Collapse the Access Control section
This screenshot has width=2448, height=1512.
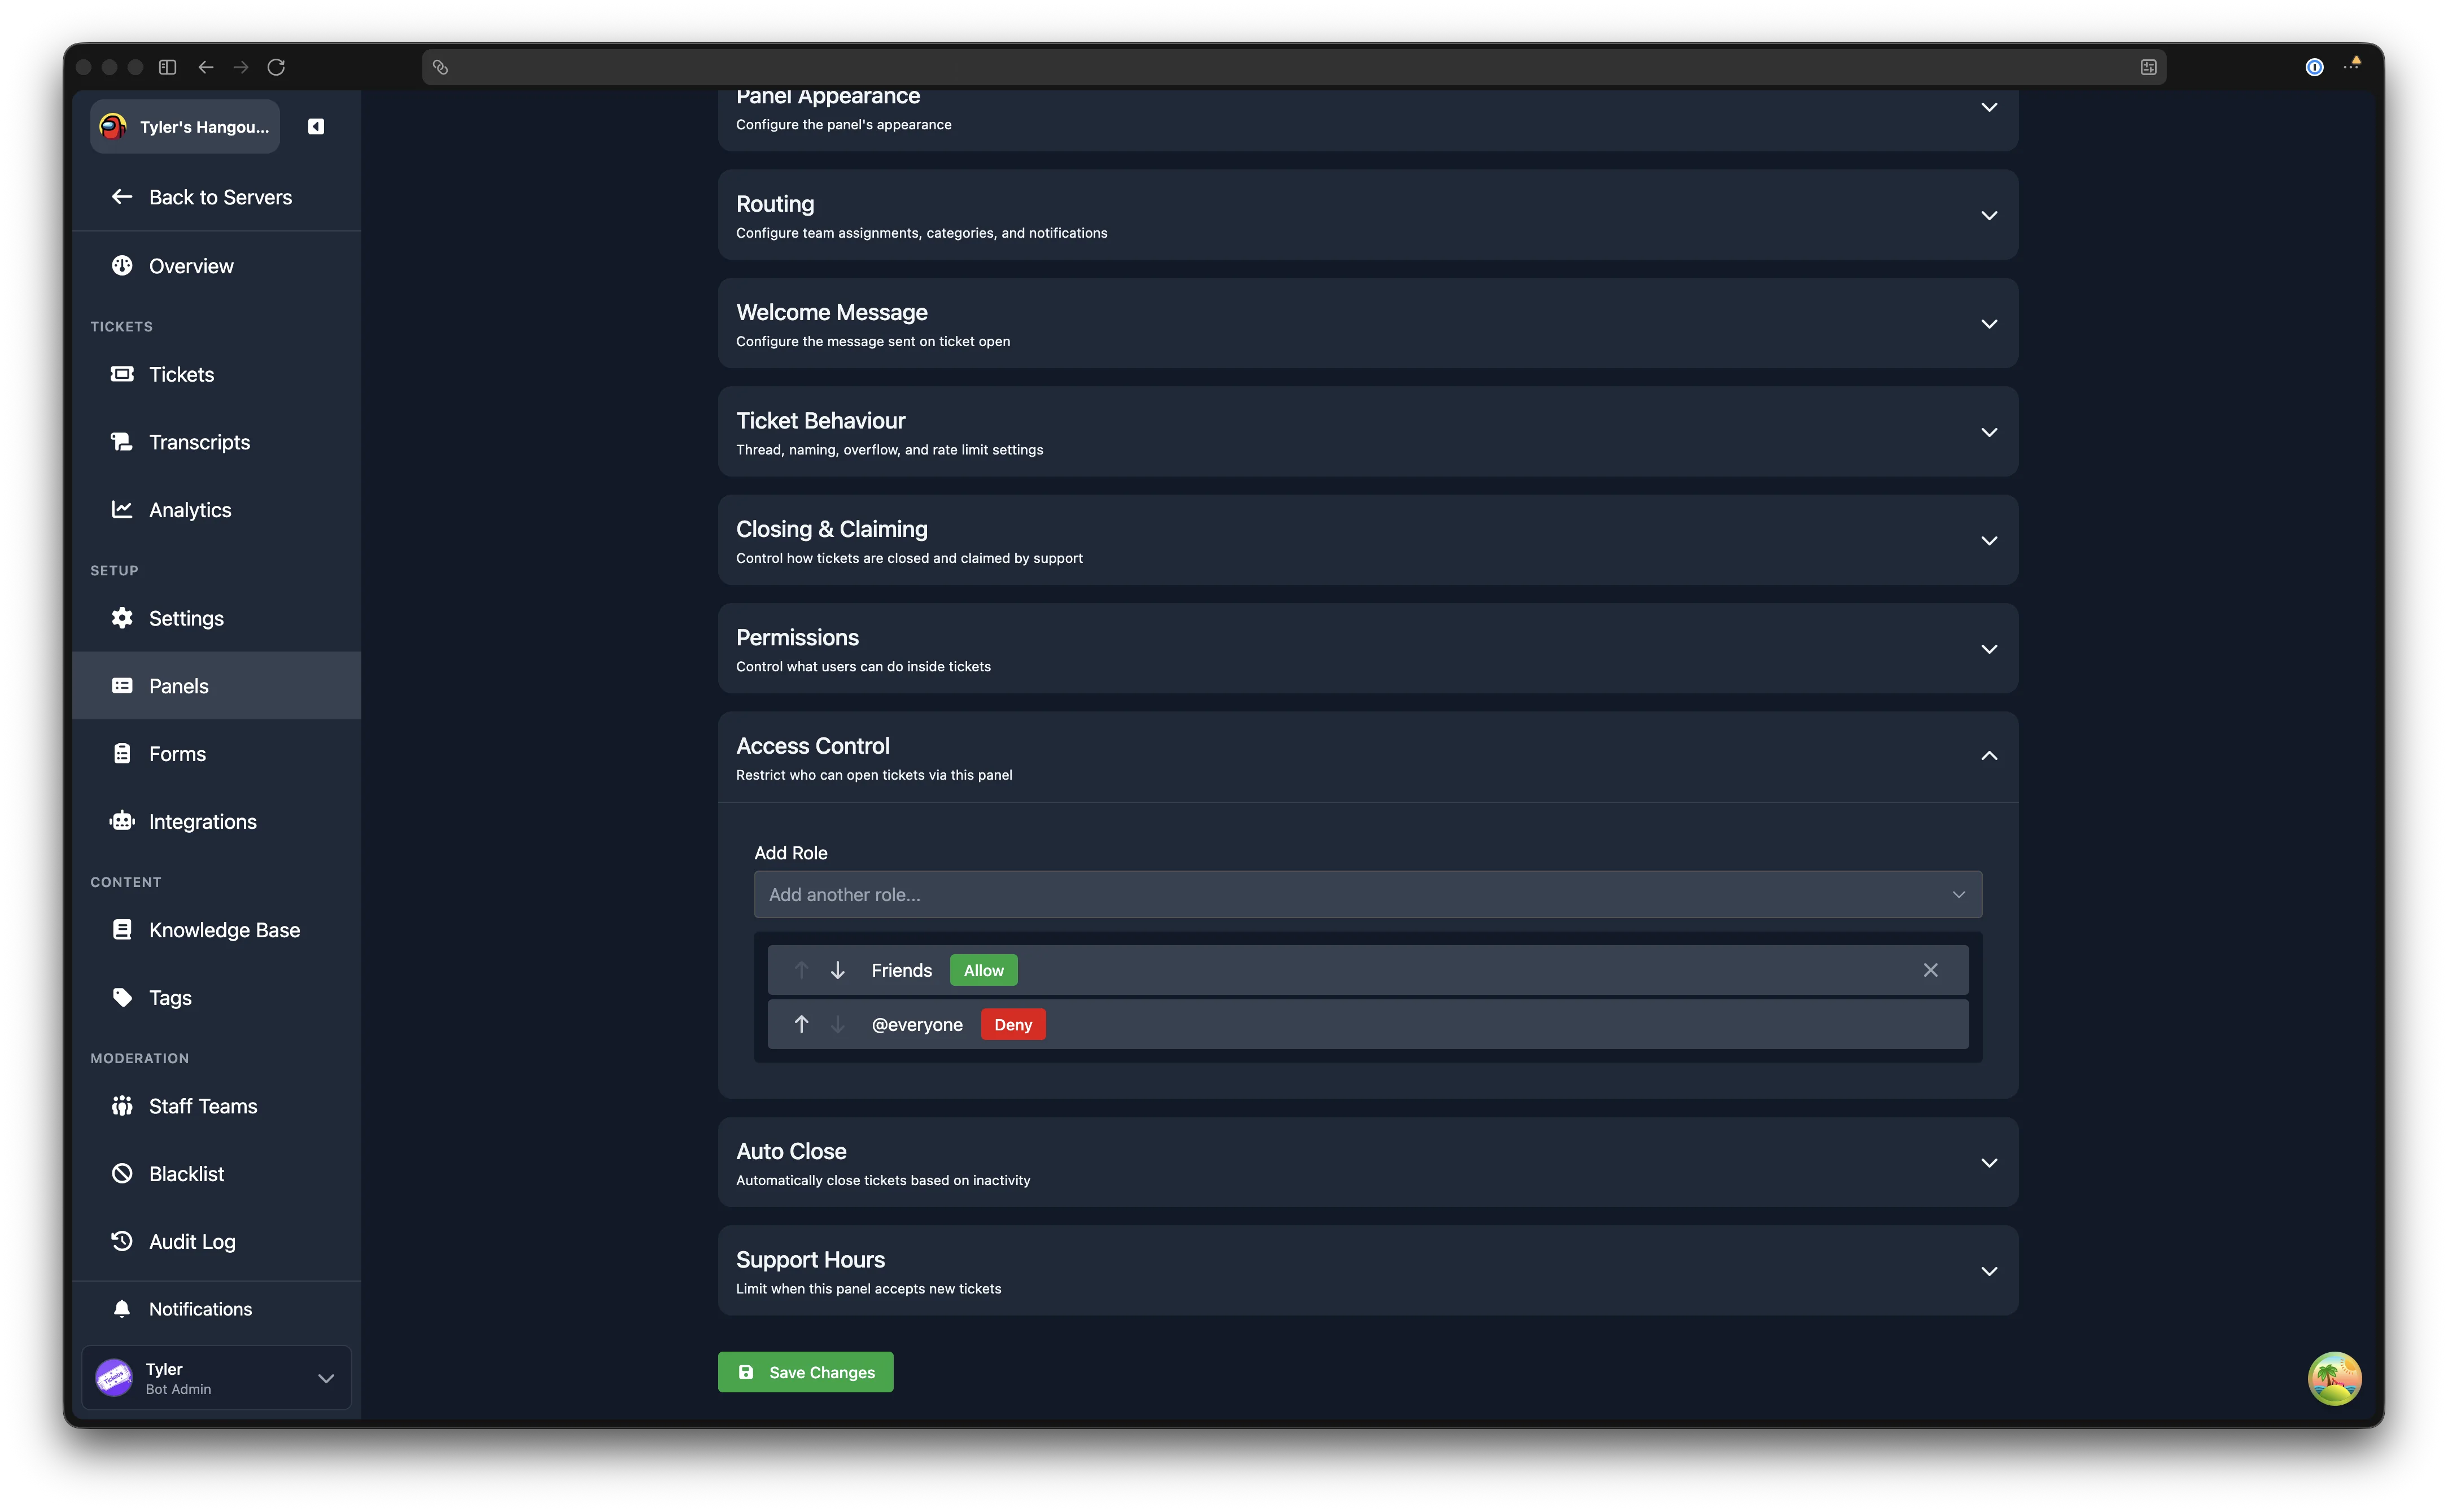[1368, 757]
